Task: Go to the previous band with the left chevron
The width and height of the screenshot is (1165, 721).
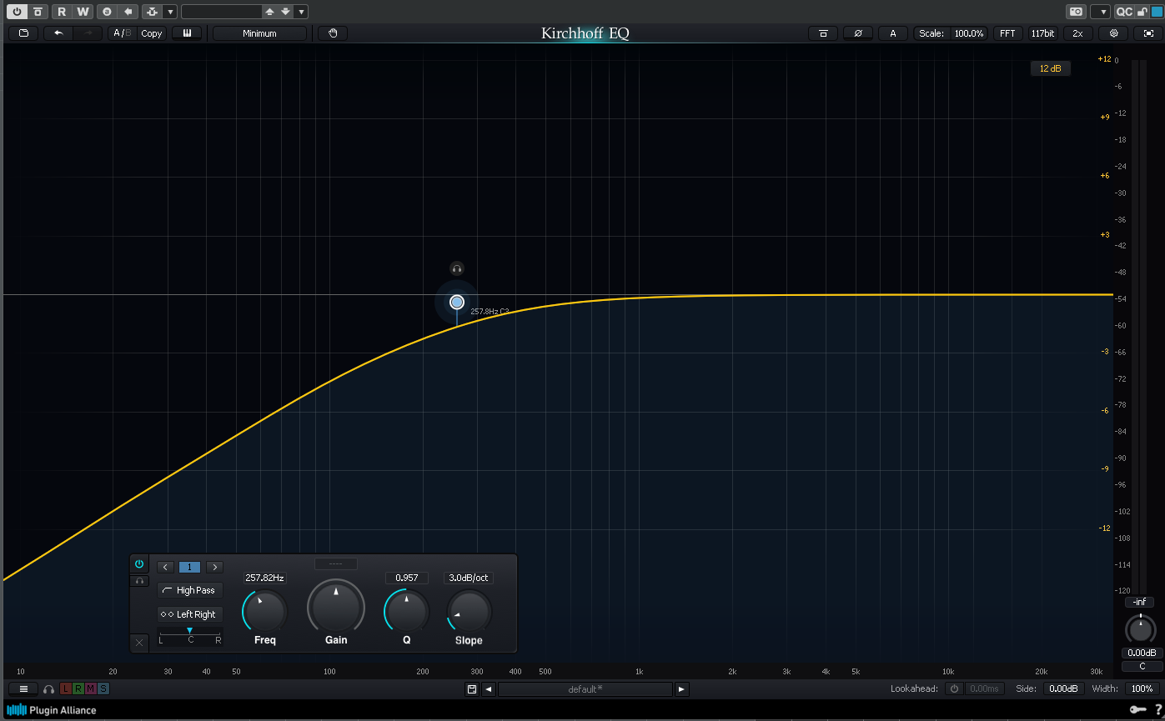Action: pos(165,567)
